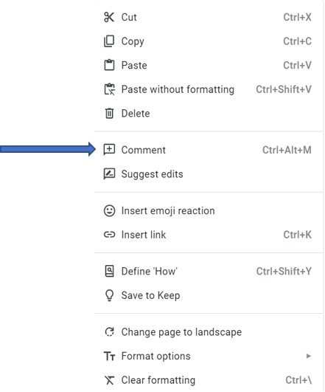The image size is (325, 392).
Task: Click the clipboard Paste icon
Action: [109, 65]
